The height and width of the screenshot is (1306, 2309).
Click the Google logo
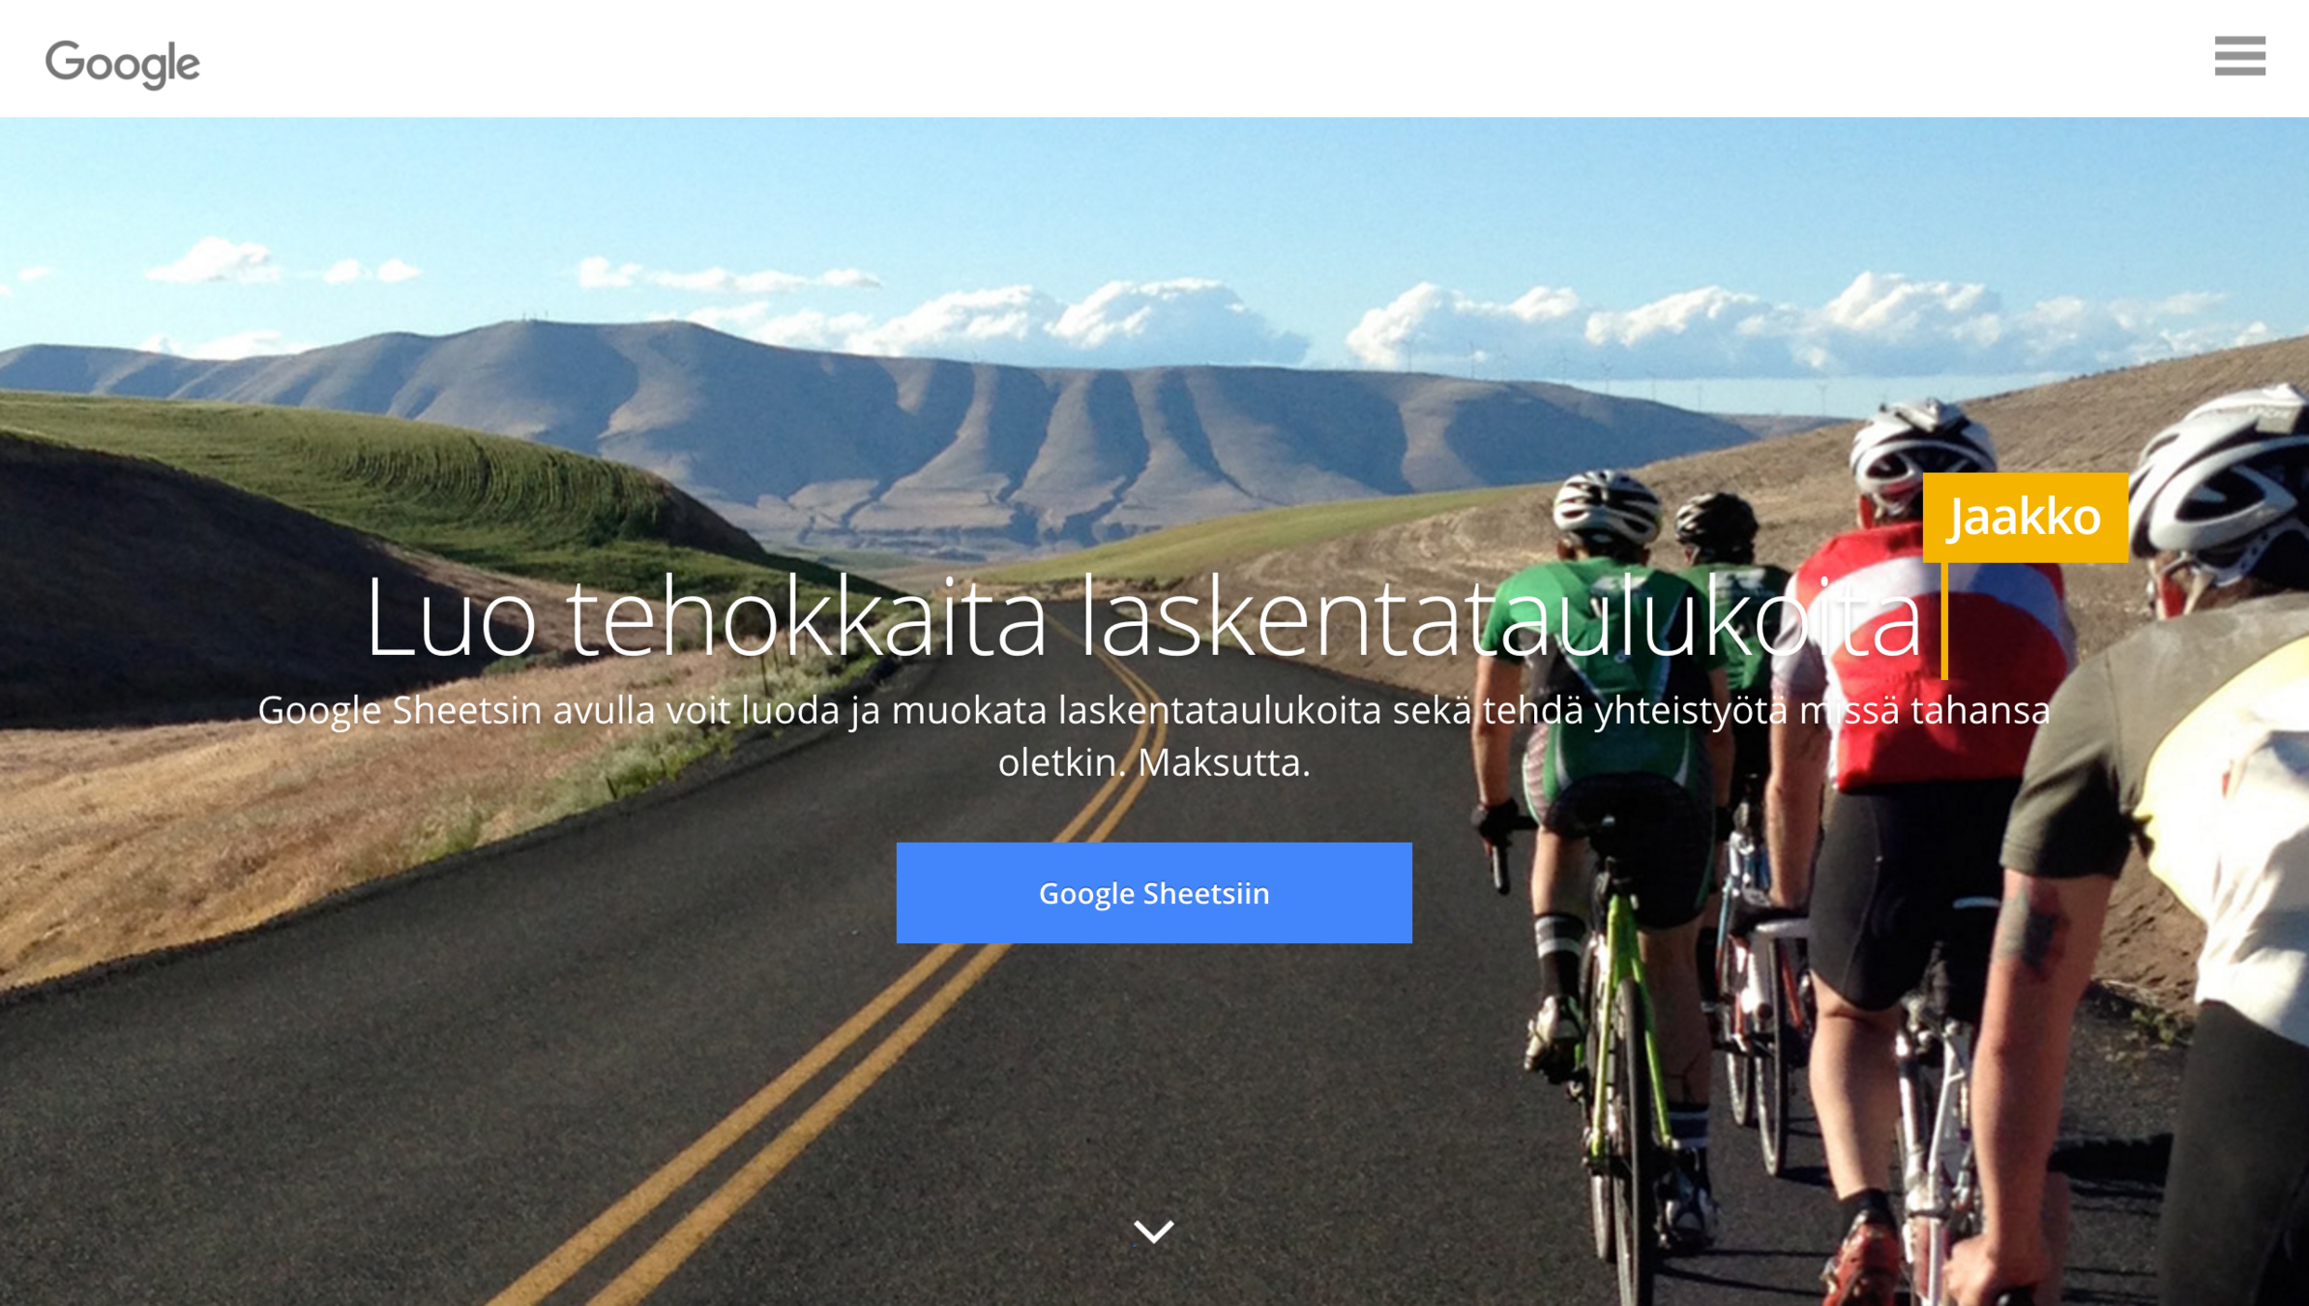[x=123, y=65]
